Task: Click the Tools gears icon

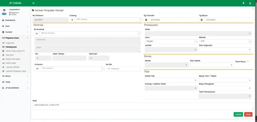Action: (x=3, y=82)
